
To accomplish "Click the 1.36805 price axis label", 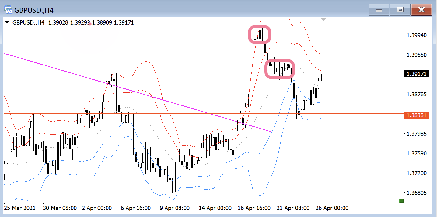I will [x=416, y=193].
